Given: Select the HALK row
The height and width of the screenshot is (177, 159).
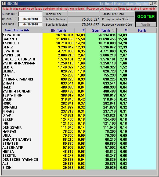Looking at the screenshot, I should click(79, 87).
